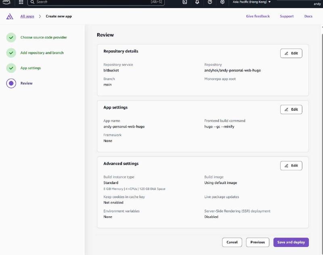Go to the Choose source code provider step
323x255 pixels.
44,38
